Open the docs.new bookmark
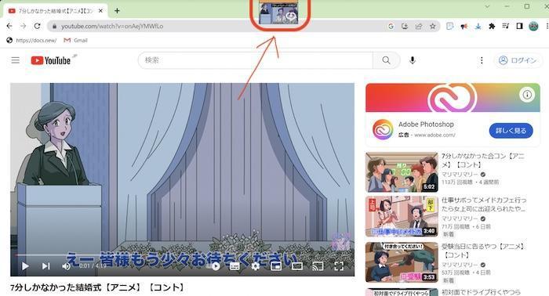 [31, 40]
